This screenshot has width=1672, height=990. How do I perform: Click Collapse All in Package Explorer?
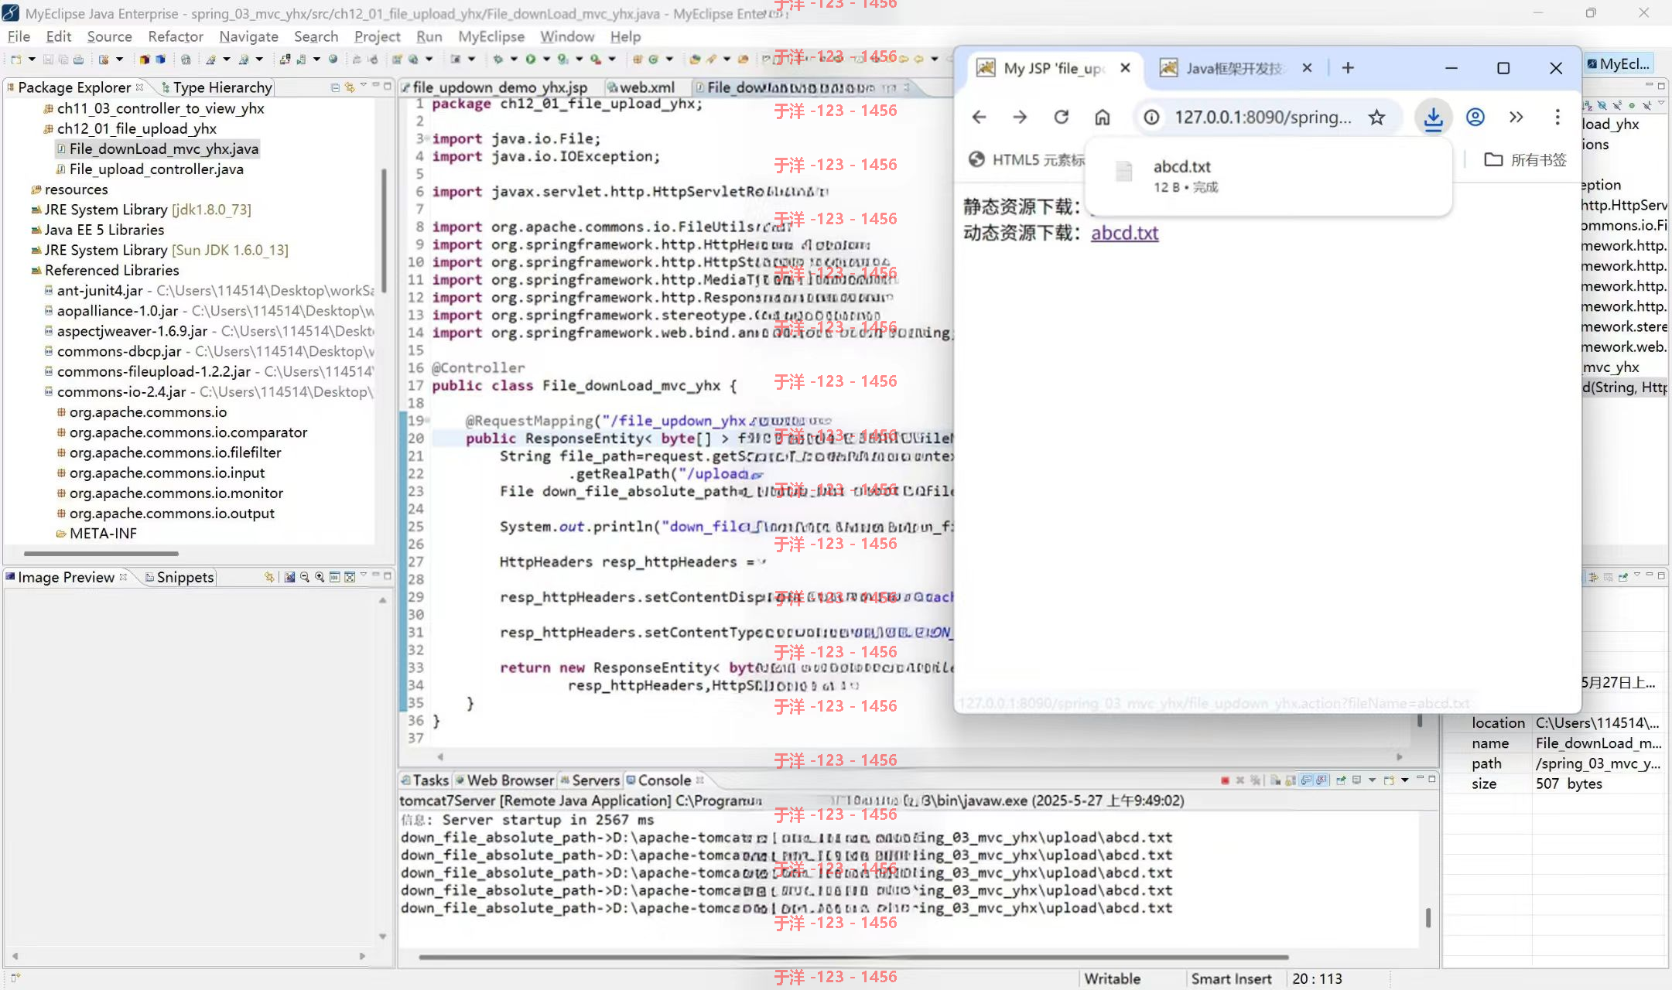pos(335,87)
